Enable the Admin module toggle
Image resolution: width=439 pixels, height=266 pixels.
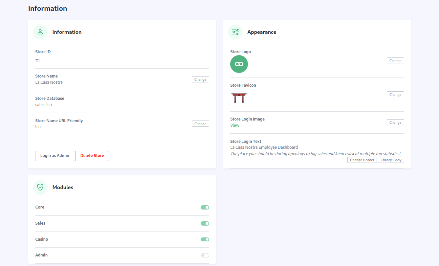pos(205,255)
